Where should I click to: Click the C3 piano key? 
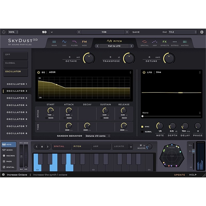(93, 162)
